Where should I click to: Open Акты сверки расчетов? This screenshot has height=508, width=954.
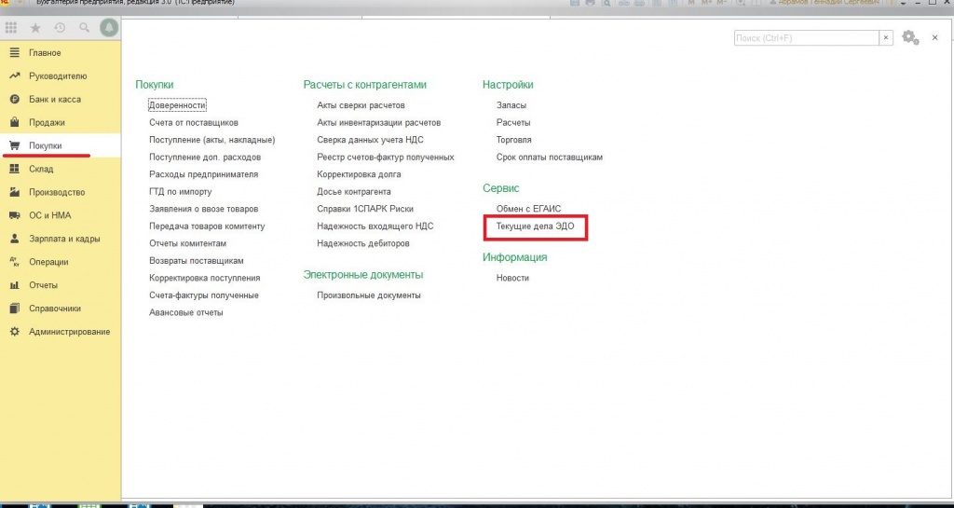[361, 105]
